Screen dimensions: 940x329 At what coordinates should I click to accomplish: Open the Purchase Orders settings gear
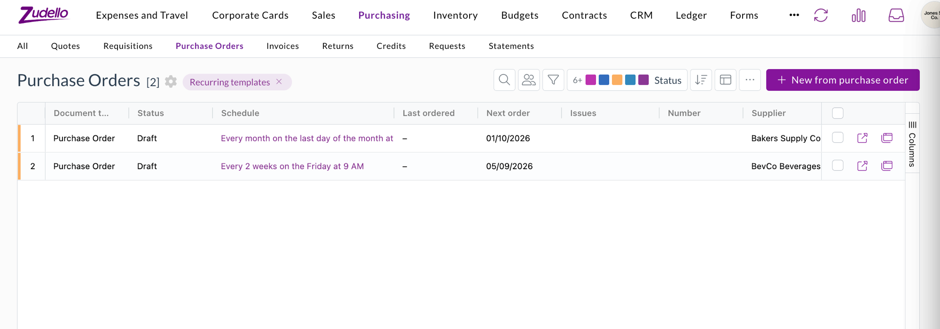[171, 81]
